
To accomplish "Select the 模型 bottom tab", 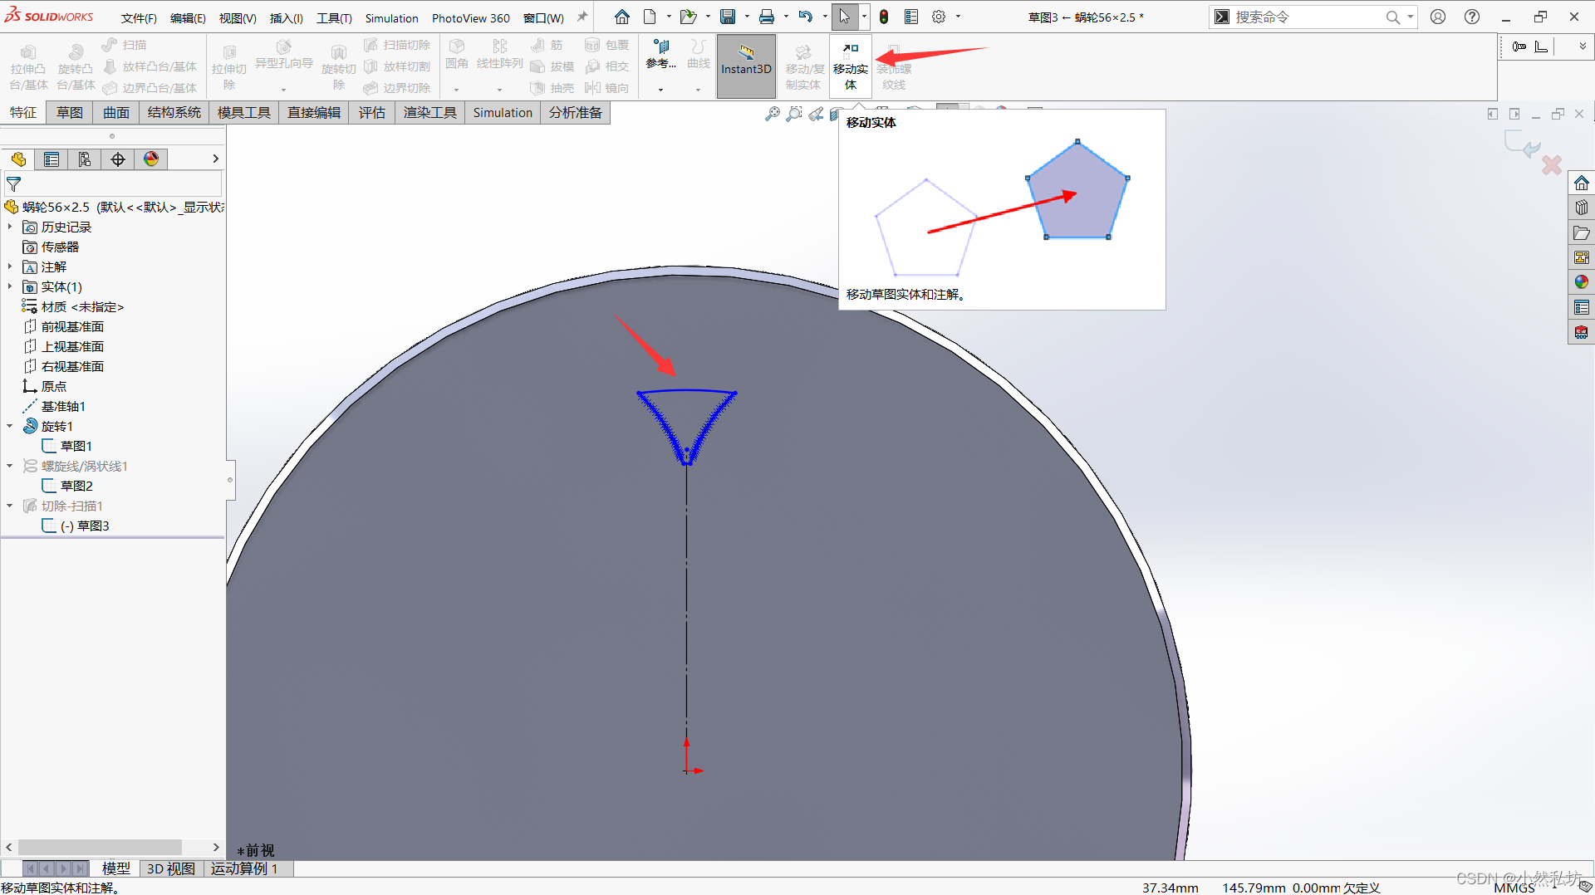I will pos(115,868).
